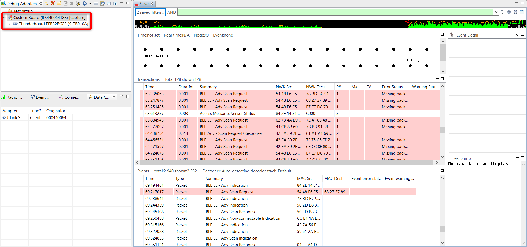Image resolution: width=527 pixels, height=247 pixels.
Task: Click the red playhead marker on timeline
Action: click(x=407, y=22)
